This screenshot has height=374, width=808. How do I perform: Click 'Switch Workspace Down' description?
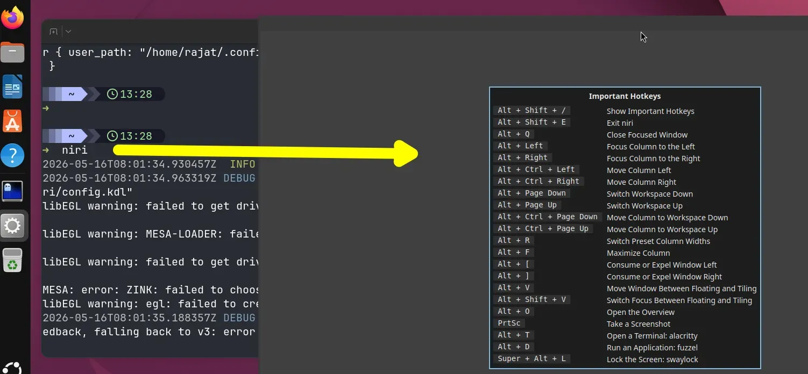650,194
